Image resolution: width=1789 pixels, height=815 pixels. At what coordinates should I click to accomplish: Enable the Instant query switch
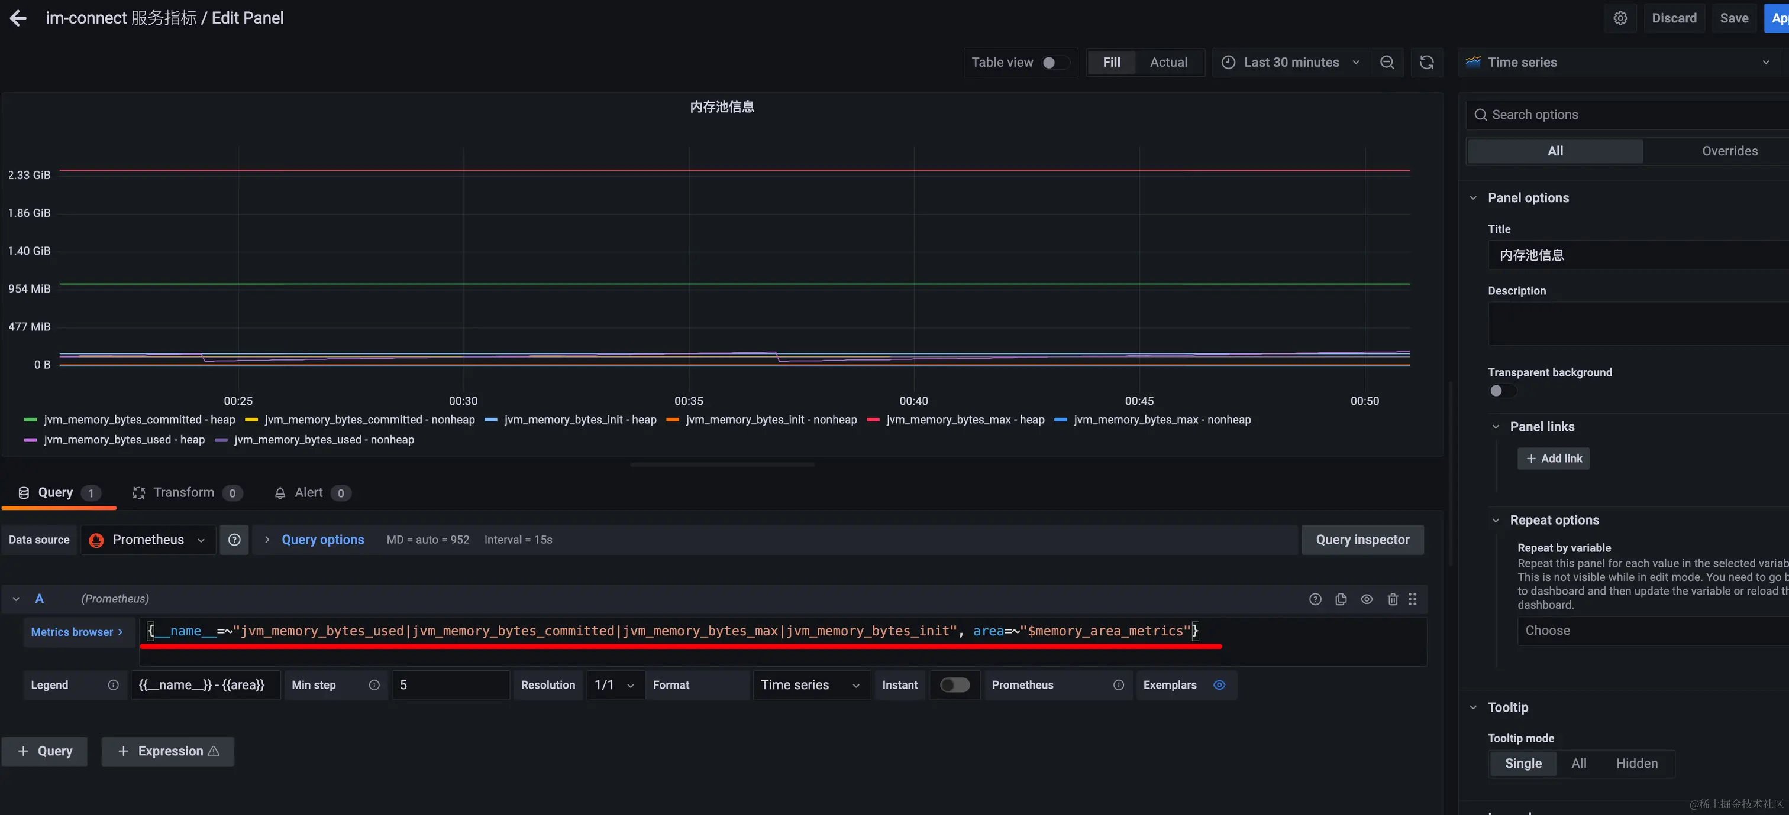pyautogui.click(x=954, y=686)
